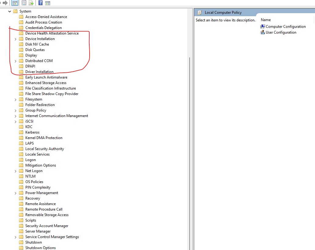
Task: Expand the Distributed COM folder
Action: coord(16,61)
